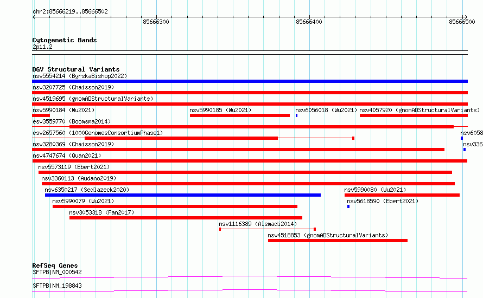
Task: Click the small blue nsv6056018 marker
Action: (x=297, y=115)
